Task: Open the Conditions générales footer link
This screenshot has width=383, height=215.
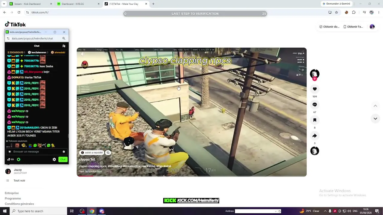Action: point(19,204)
